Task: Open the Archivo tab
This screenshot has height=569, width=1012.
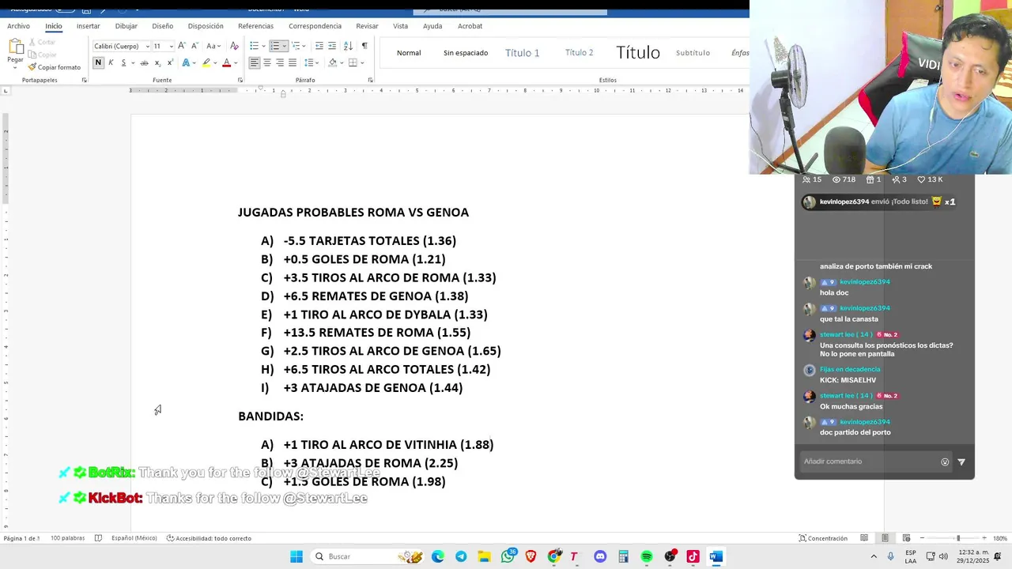Action: click(18, 26)
